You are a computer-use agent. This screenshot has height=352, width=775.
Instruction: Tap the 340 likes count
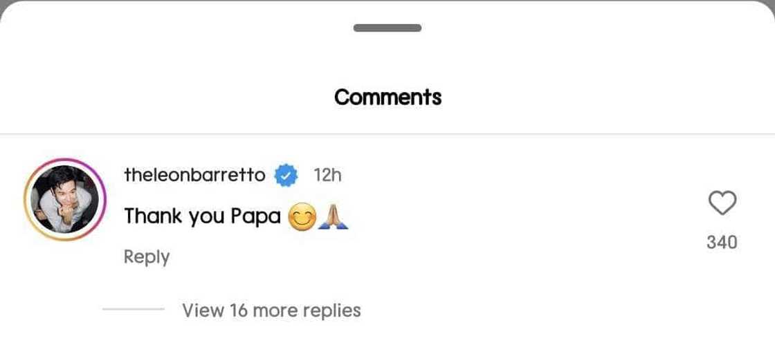click(x=722, y=242)
